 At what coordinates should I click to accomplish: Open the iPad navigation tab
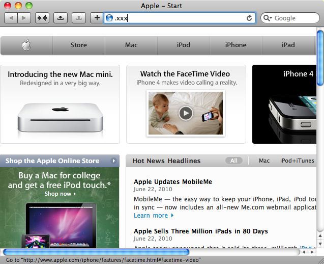288,45
